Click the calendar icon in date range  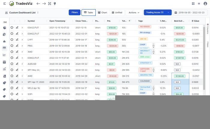coord(176,13)
